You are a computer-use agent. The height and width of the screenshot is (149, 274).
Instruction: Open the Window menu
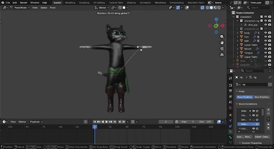(x=35, y=3)
